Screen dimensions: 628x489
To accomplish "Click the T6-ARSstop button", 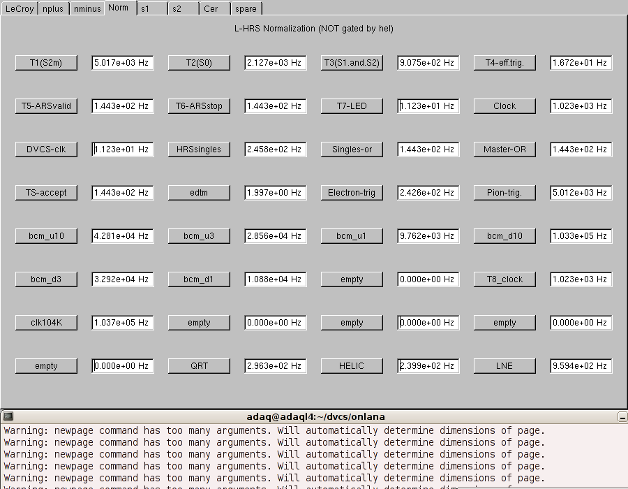I will 199,106.
